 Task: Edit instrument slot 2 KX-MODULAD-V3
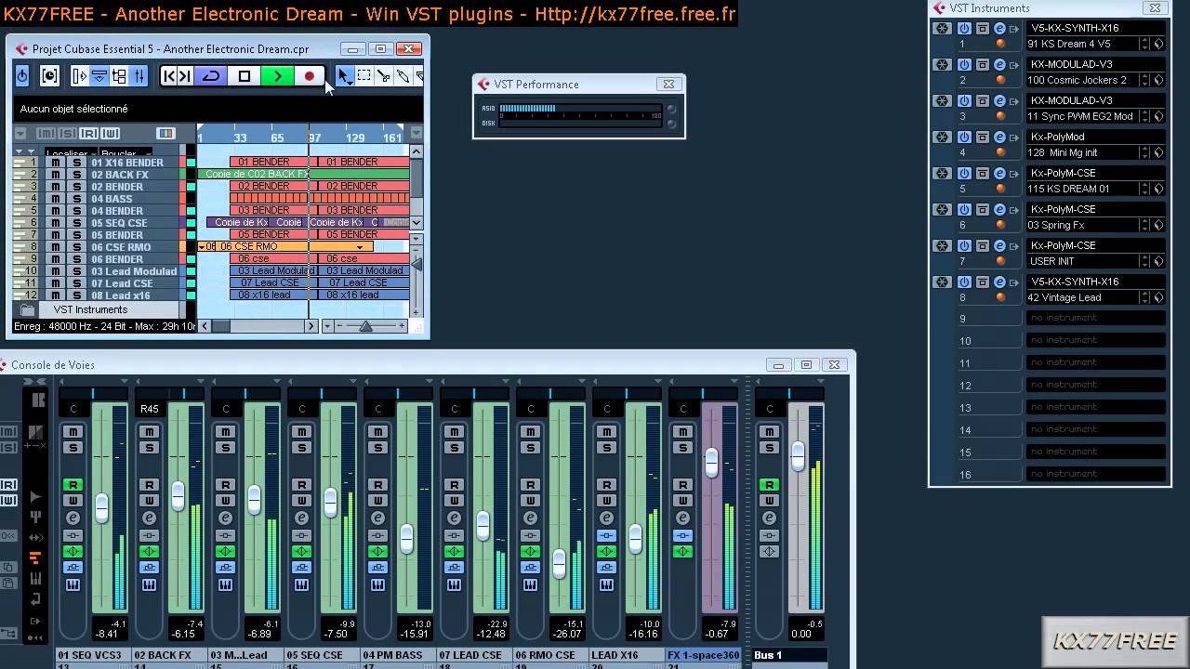999,65
